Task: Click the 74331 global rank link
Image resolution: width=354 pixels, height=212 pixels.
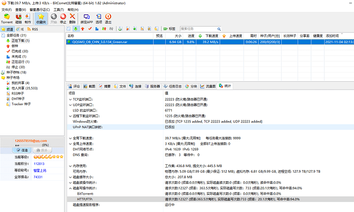Action: point(38,177)
